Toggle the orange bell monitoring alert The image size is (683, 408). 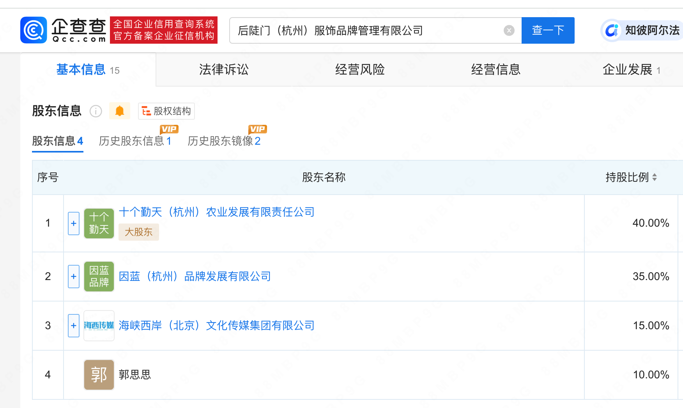tap(120, 111)
